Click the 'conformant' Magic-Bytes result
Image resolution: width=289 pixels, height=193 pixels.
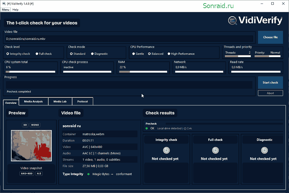(x=124, y=174)
